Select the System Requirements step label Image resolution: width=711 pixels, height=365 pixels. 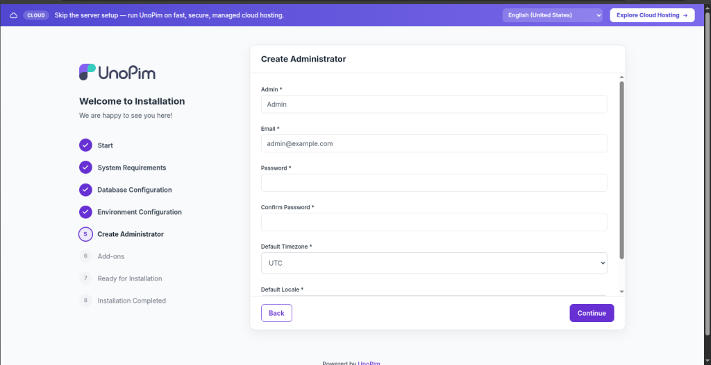click(x=132, y=168)
